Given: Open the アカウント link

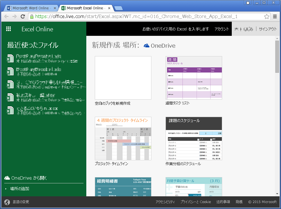Looking at the screenshot, I should tap(222, 29).
